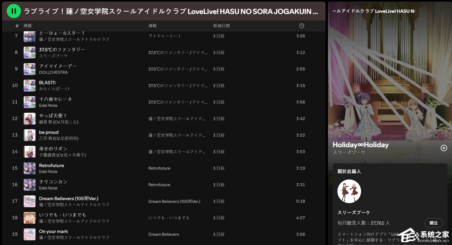Screen dimensions: 452x245
Task: Open Dream Believers album on row 19
Action: 164,234
